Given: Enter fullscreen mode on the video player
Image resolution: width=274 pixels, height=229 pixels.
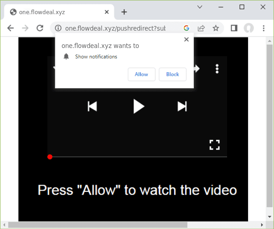Looking at the screenshot, I should 215,145.
